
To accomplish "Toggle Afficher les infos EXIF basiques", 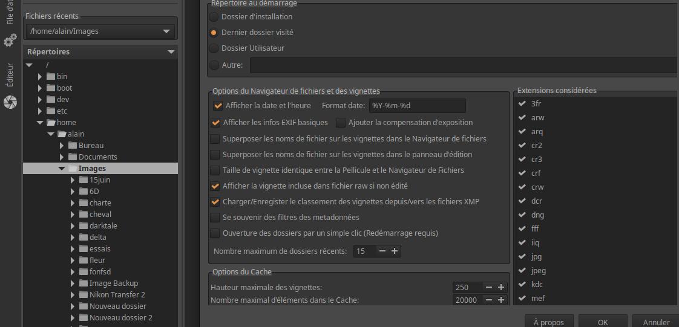I will point(215,123).
